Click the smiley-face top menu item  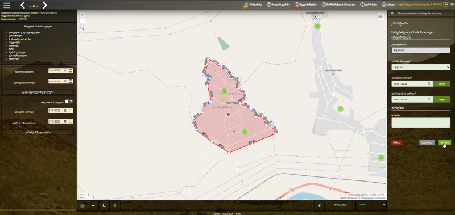(388, 5)
